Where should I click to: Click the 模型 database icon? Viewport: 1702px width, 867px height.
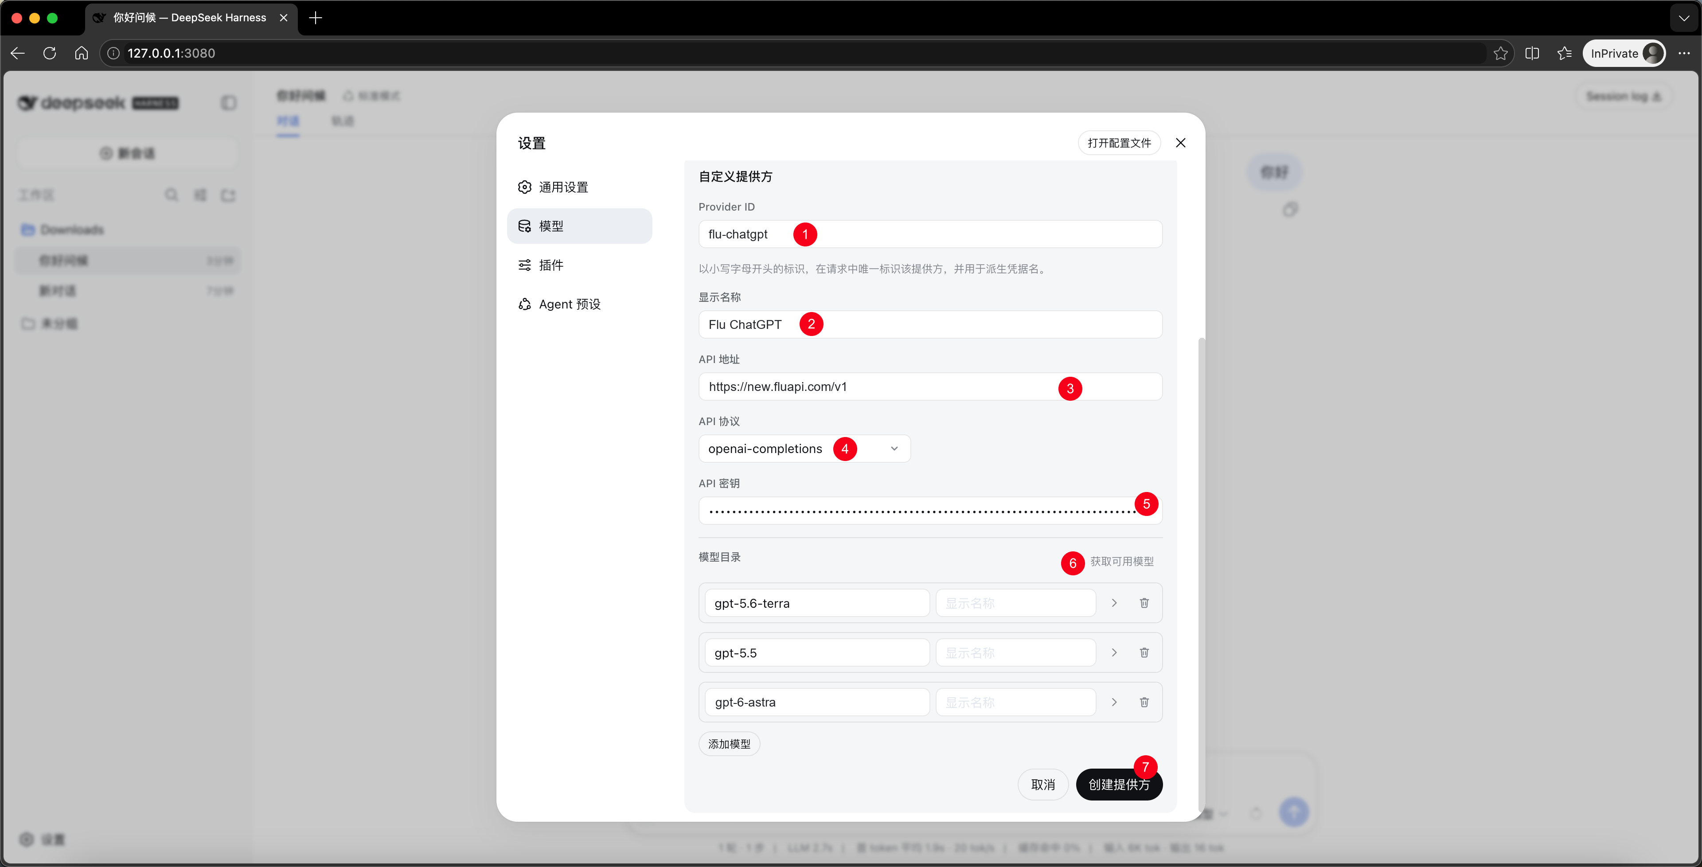pos(525,226)
